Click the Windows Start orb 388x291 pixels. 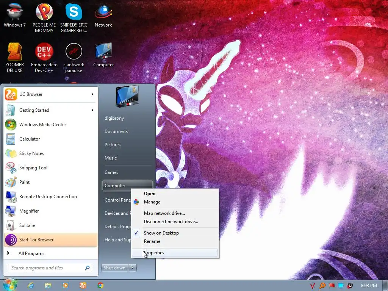[x=10, y=285]
